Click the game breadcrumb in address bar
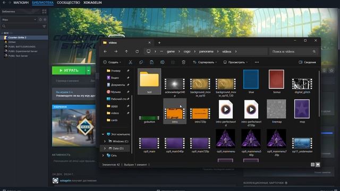 pyautogui.click(x=171, y=51)
